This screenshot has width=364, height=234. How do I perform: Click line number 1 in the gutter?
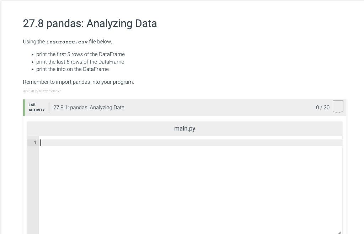pos(35,143)
